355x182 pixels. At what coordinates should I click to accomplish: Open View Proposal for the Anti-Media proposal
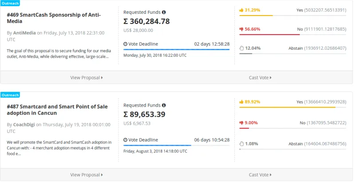click(87, 78)
